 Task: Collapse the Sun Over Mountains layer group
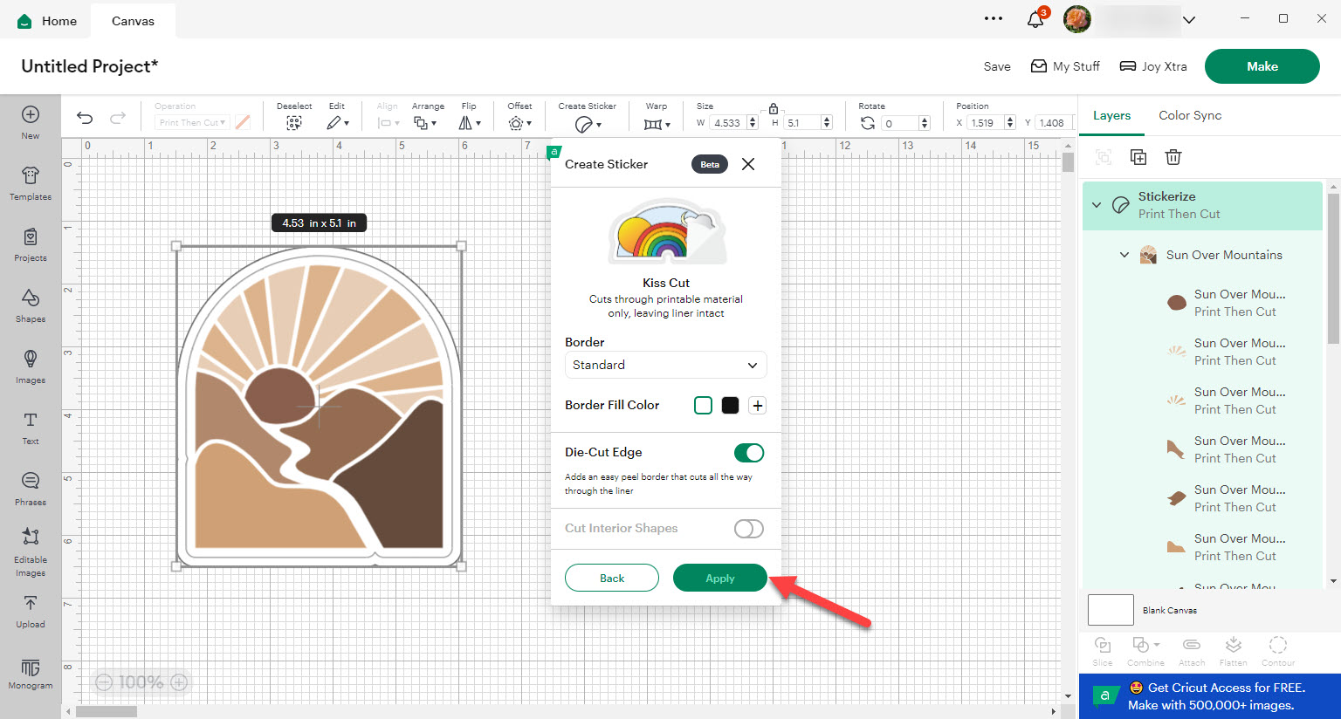click(x=1124, y=255)
